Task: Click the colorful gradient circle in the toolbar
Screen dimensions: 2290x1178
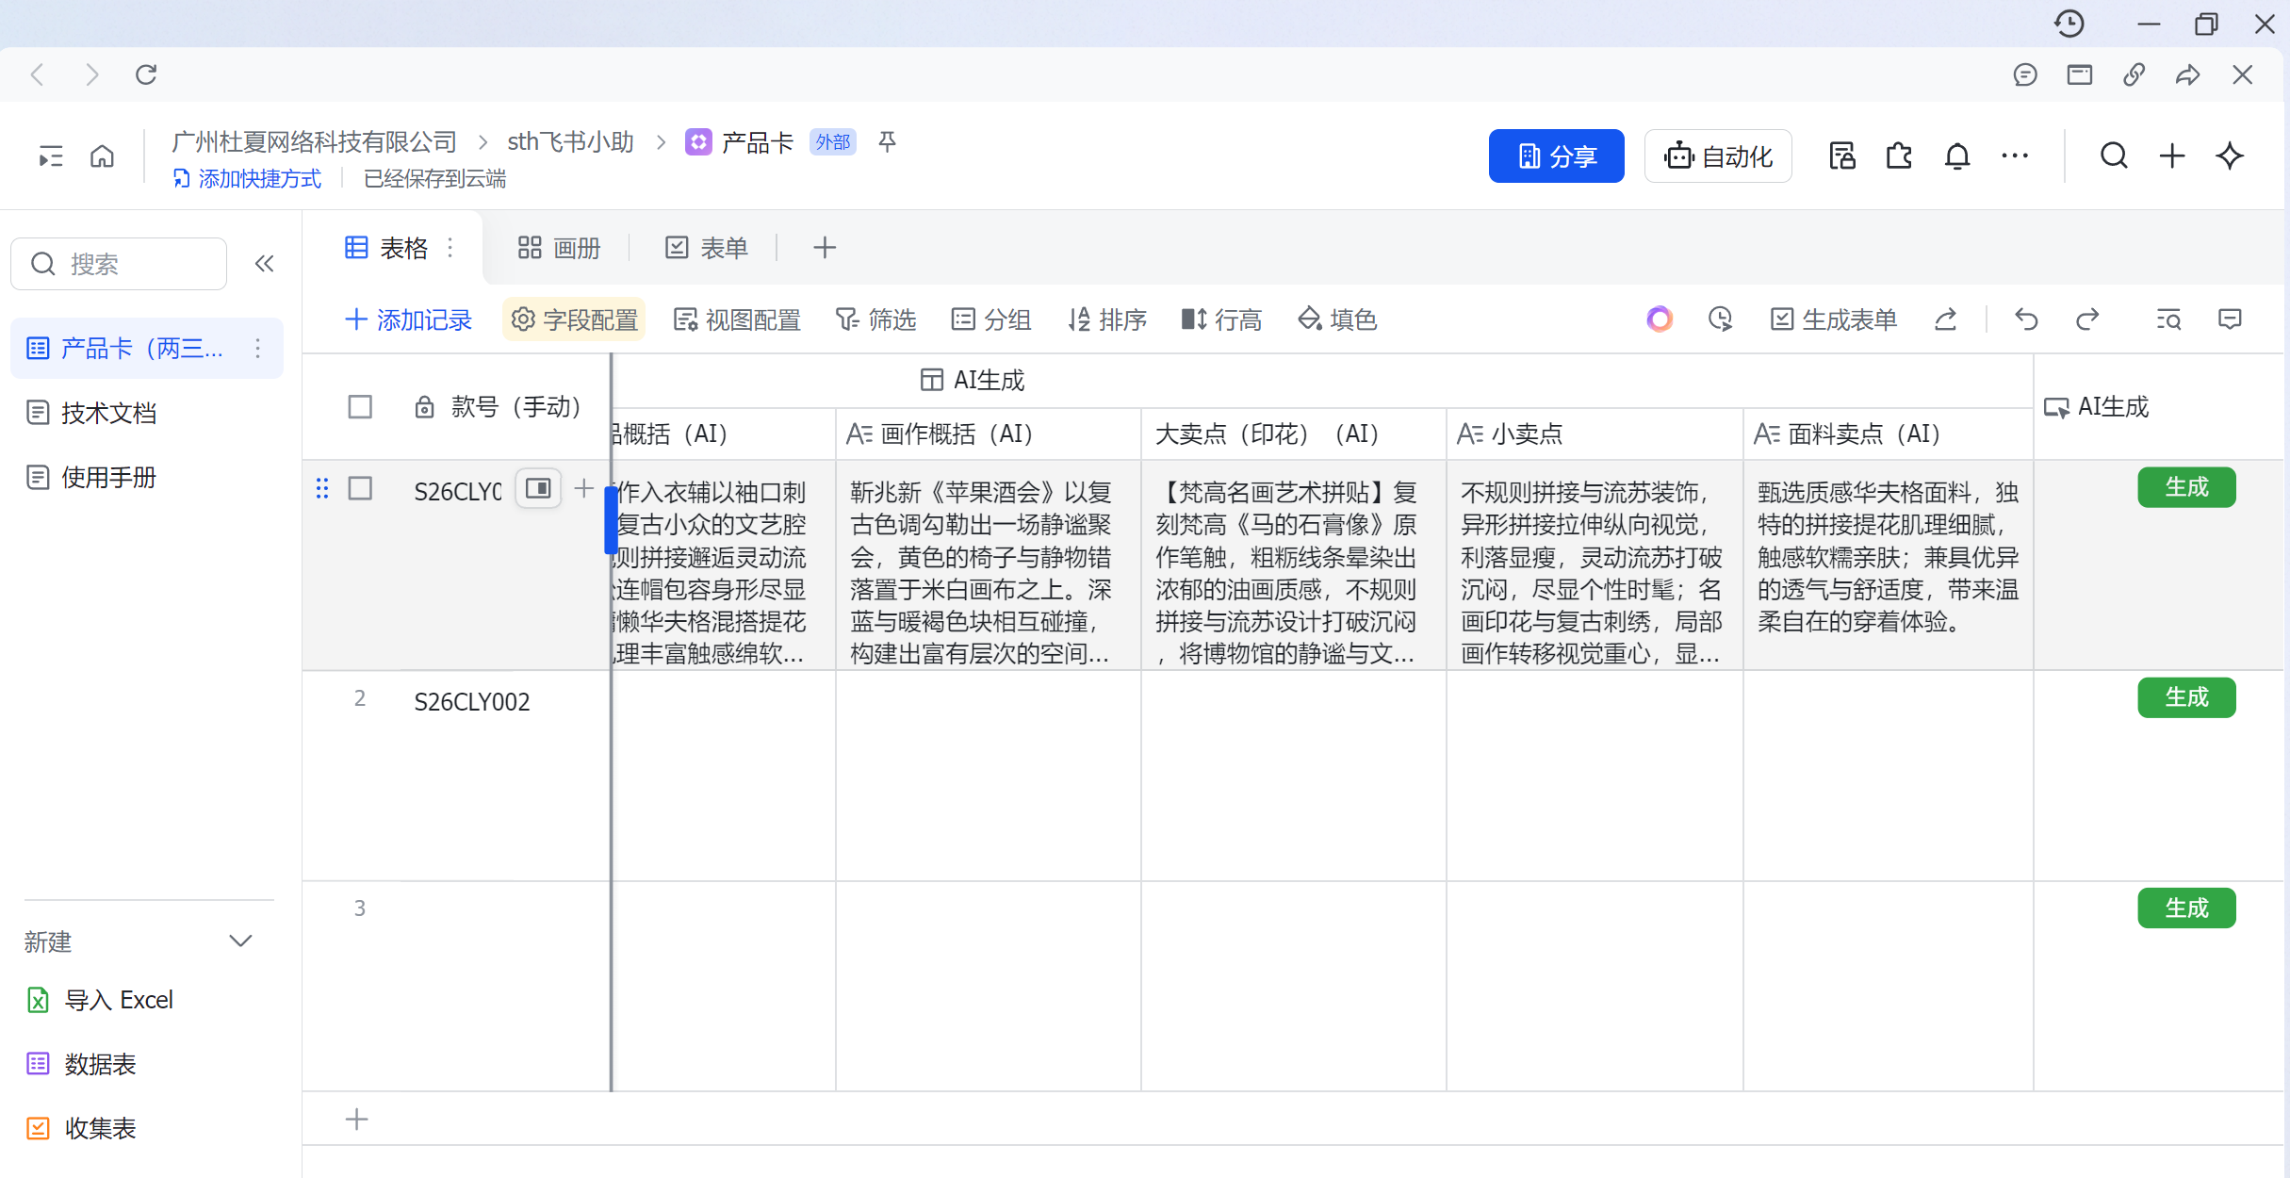Action: coord(1659,319)
